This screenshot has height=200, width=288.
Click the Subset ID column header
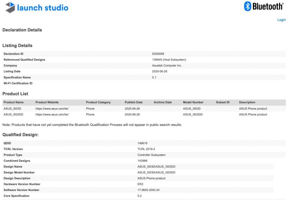coord(223,102)
